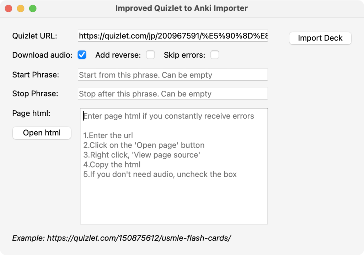This screenshot has width=364, height=255.
Task: Maximize the window using the green button
Action: pyautogui.click(x=33, y=8)
